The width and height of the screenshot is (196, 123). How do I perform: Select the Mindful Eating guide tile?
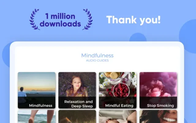pos(118,90)
